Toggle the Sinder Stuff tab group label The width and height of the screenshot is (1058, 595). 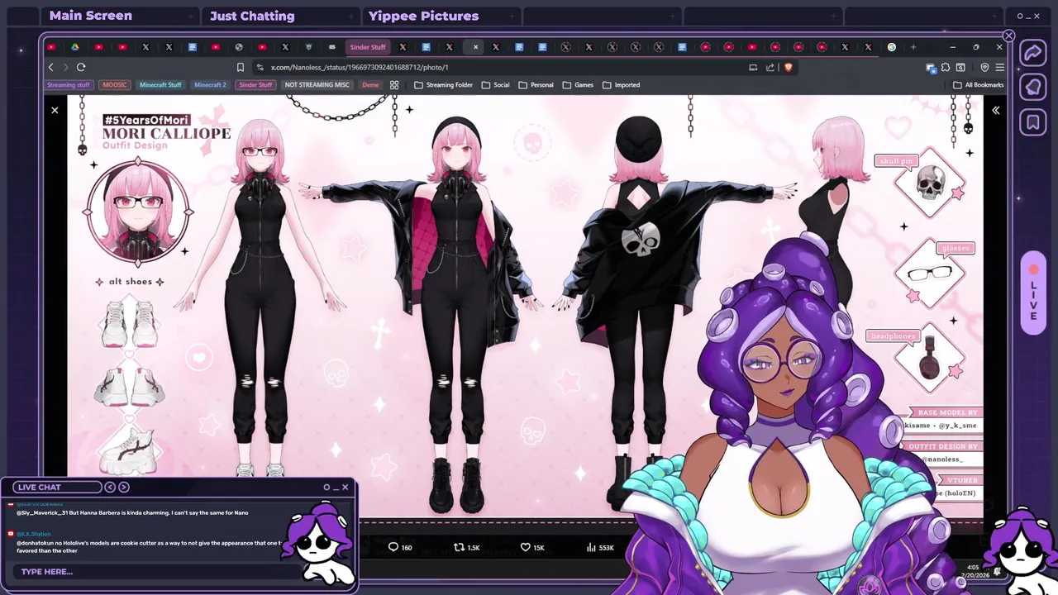tap(368, 47)
